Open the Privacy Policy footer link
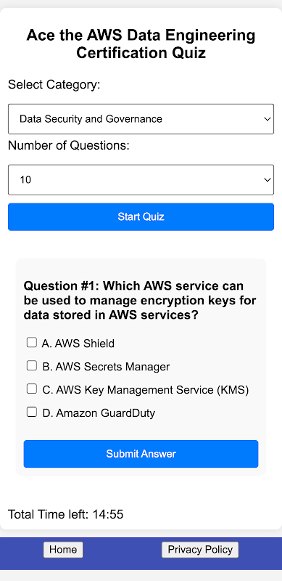 coord(200,550)
